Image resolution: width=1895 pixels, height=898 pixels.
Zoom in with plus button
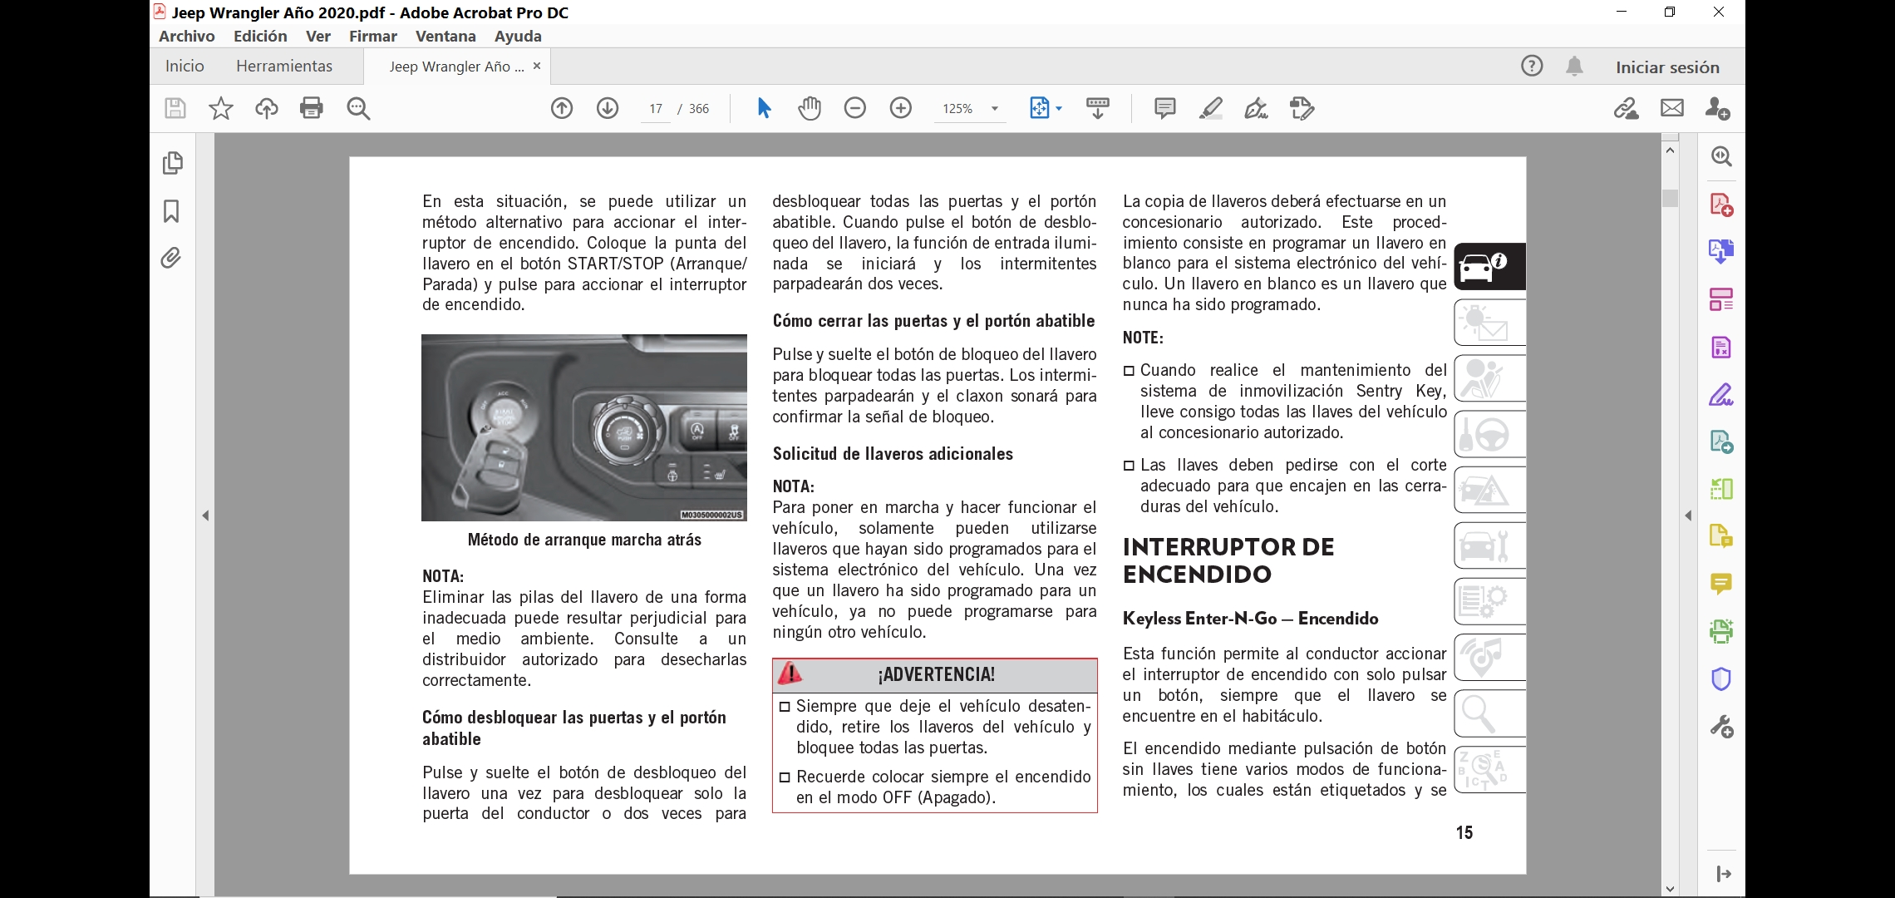[x=900, y=108]
